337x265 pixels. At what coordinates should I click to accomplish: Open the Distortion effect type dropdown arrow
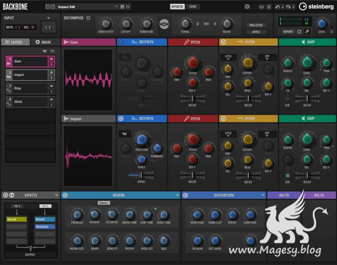263,195
